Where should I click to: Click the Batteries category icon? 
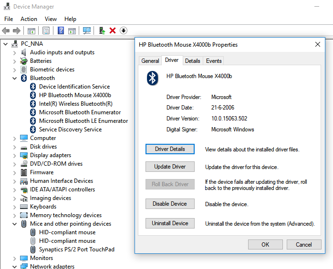point(23,61)
